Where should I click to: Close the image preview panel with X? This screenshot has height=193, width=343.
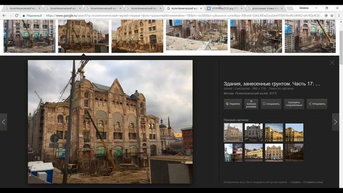point(332,63)
